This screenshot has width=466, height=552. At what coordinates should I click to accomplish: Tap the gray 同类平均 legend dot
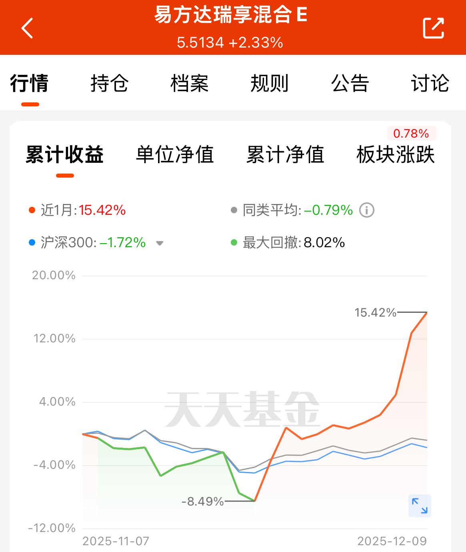click(234, 210)
